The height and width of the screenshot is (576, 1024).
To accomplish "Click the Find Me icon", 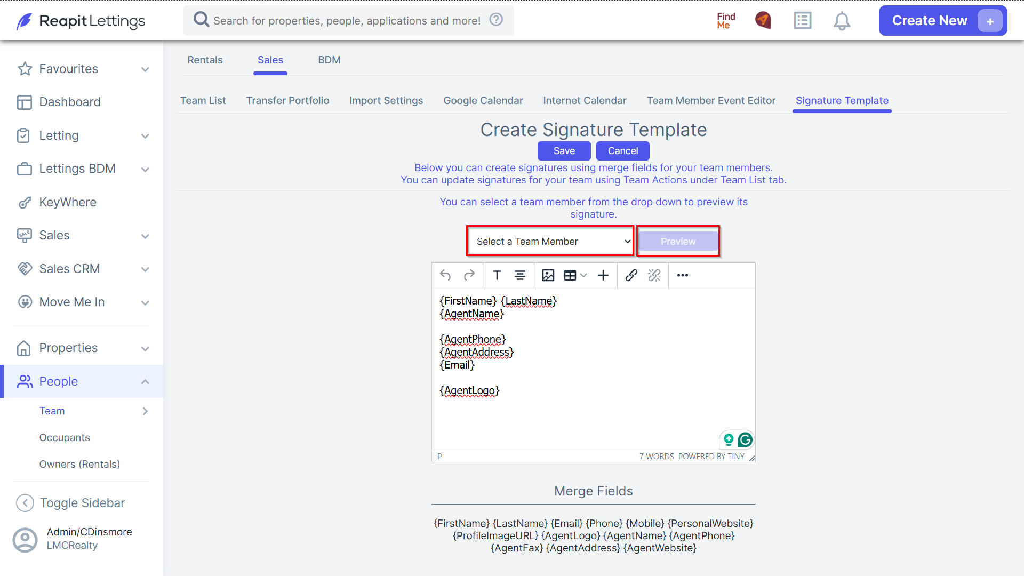I will pos(726,21).
